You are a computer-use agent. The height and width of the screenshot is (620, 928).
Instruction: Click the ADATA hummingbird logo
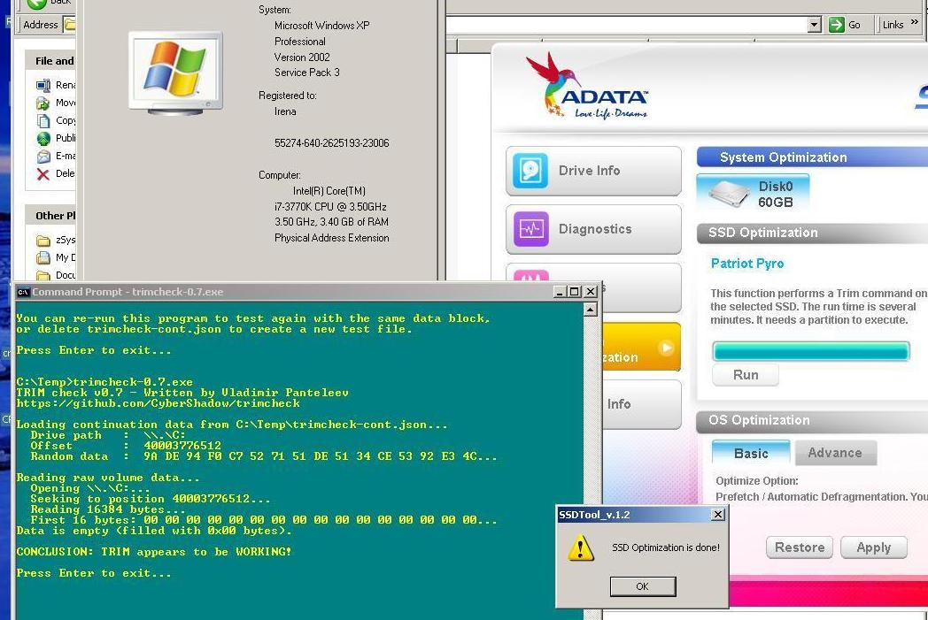tap(586, 86)
